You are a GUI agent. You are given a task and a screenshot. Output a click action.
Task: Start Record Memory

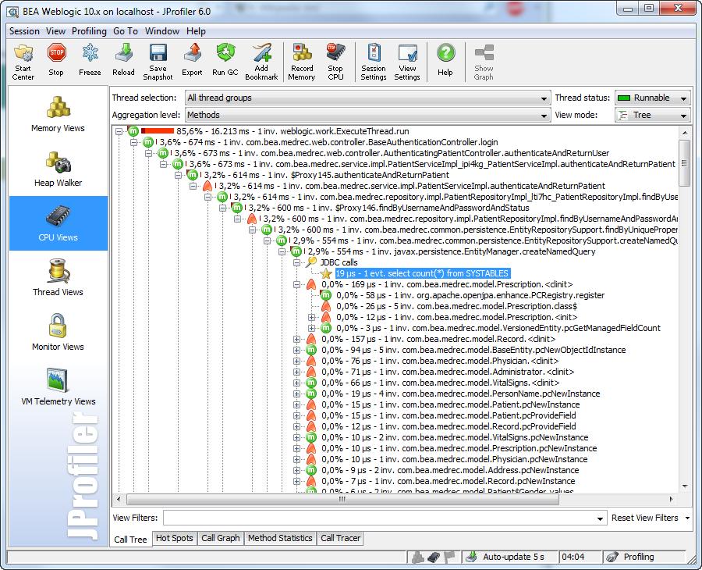(302, 62)
